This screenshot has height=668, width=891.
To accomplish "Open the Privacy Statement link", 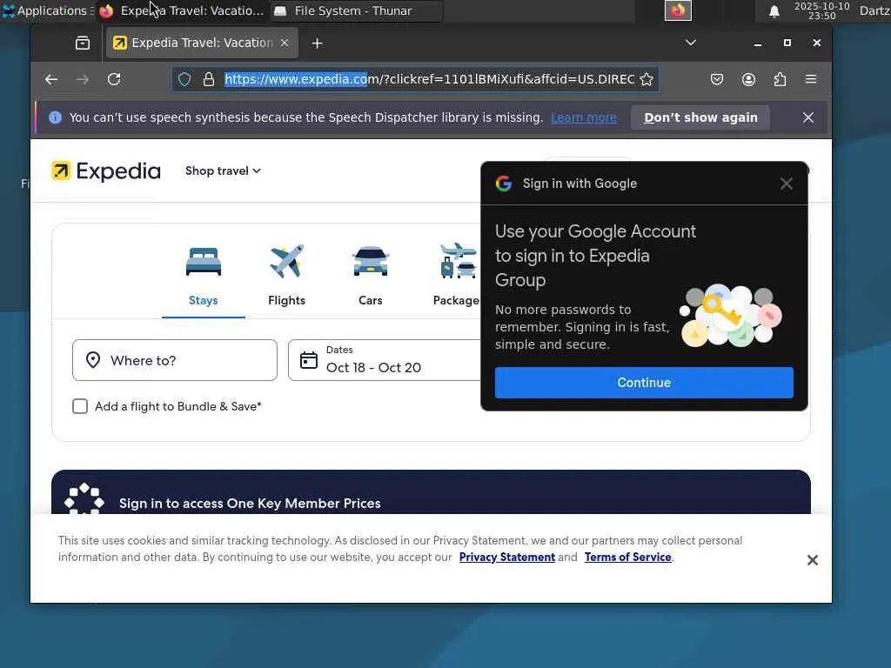I will (507, 558).
